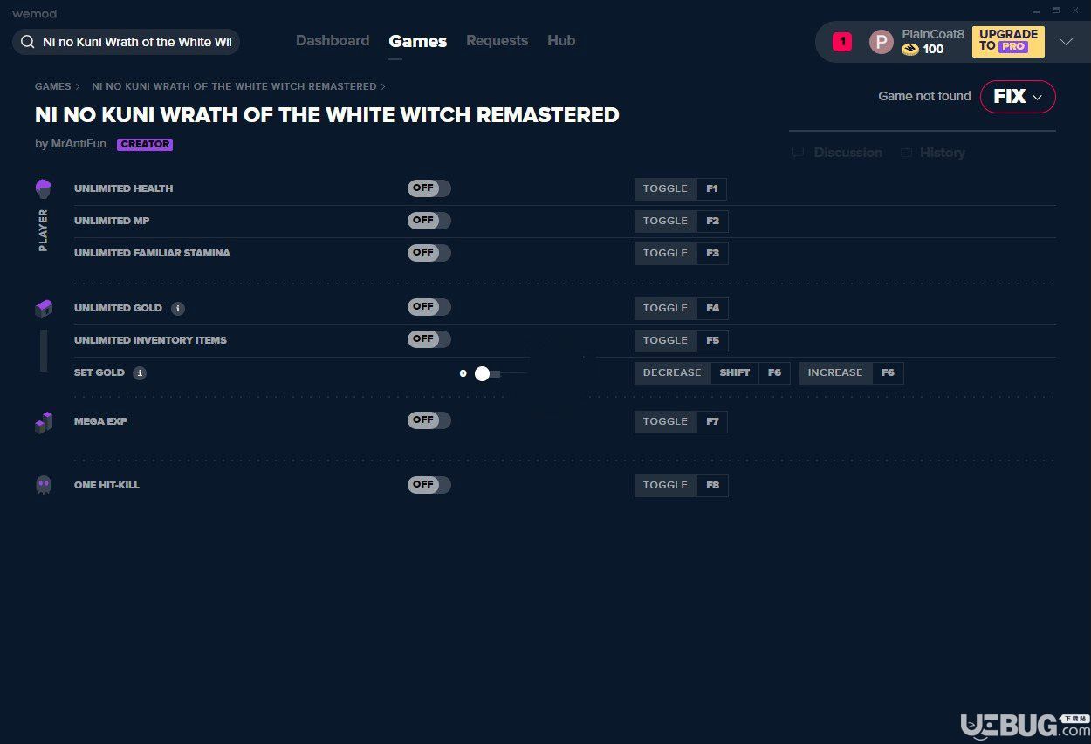Click the CREATOR badge

pyautogui.click(x=145, y=145)
